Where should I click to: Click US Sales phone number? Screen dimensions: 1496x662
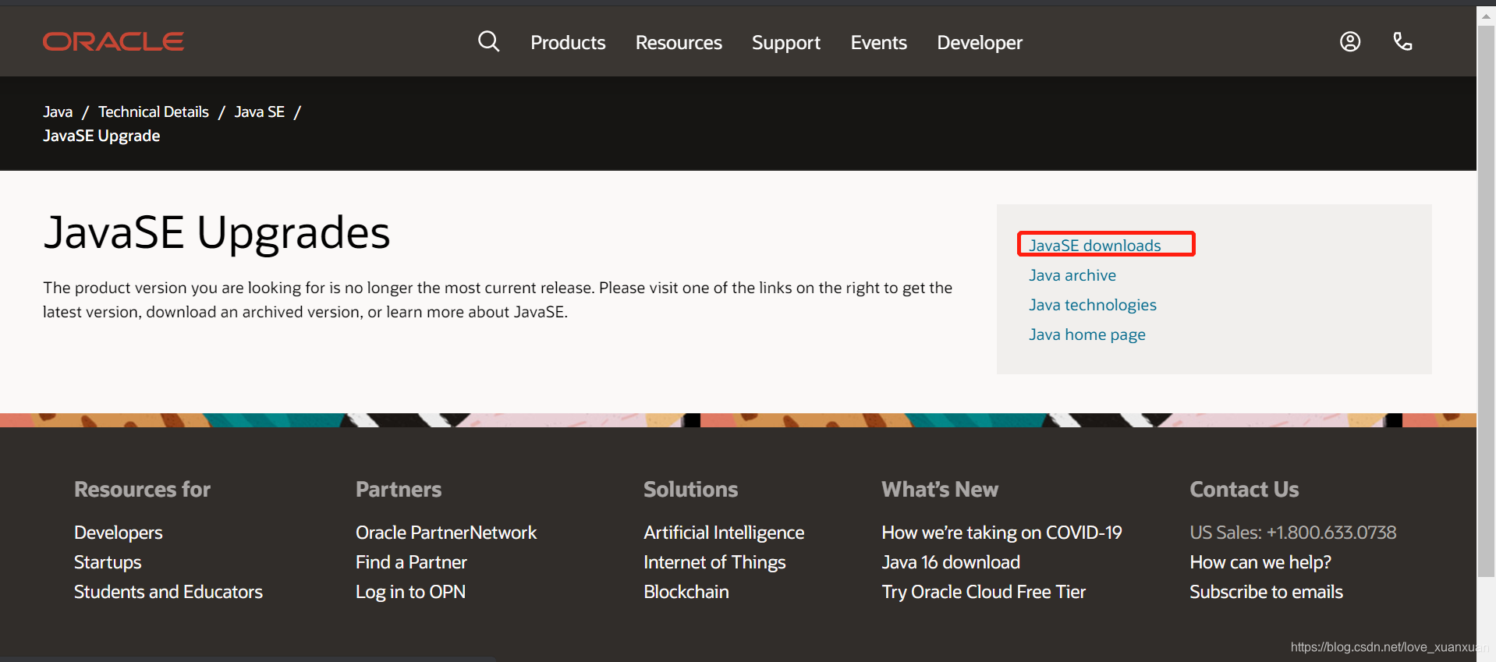click(1292, 533)
